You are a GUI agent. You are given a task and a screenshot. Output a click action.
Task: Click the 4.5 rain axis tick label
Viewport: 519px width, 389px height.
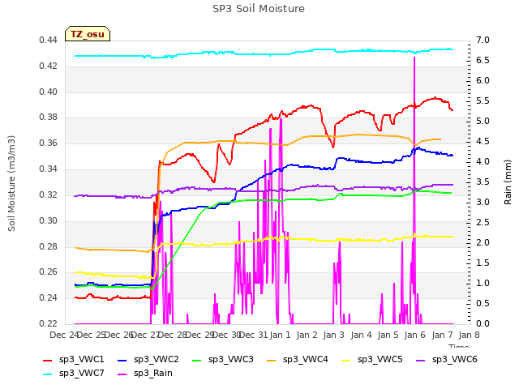[483, 142]
